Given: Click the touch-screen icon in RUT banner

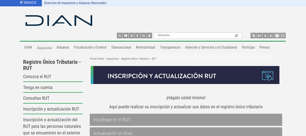Looking at the screenshot, I should [x=267, y=76].
